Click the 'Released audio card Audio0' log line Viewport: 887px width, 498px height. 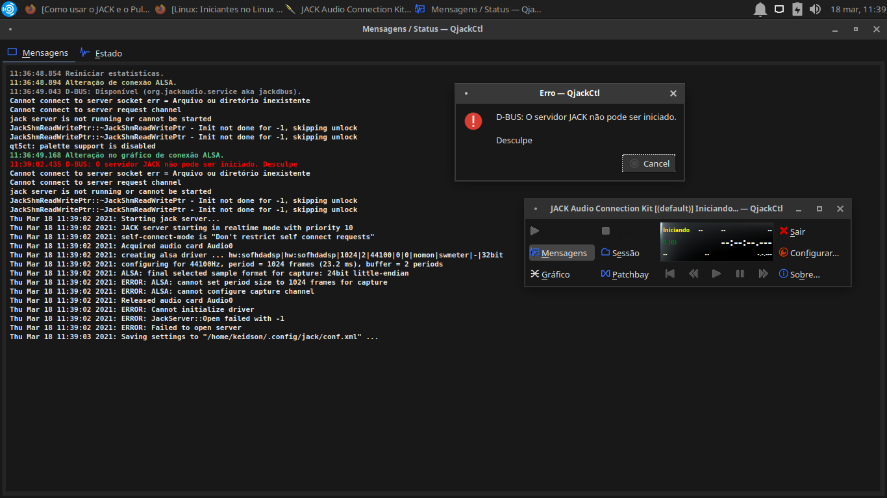point(121,300)
